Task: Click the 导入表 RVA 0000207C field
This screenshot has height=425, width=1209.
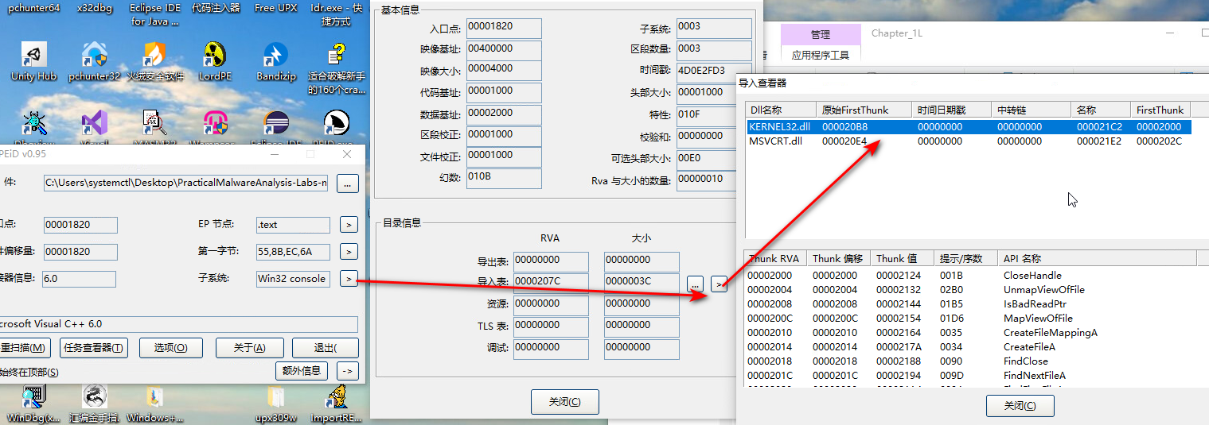Action: coord(551,282)
